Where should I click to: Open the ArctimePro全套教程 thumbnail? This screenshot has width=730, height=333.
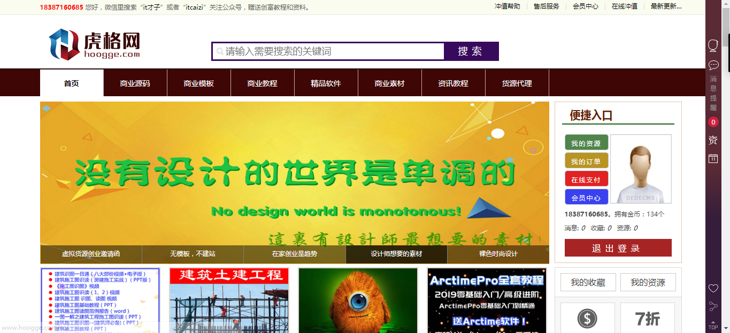(x=487, y=300)
